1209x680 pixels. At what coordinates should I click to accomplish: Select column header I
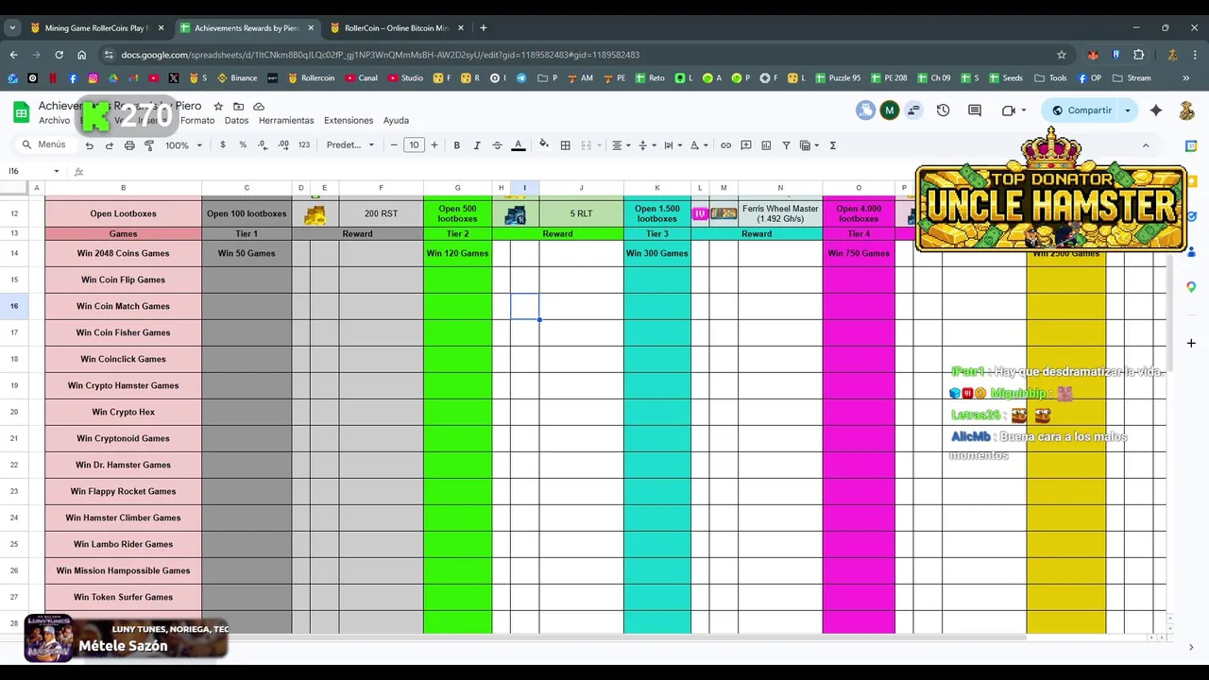(x=525, y=188)
